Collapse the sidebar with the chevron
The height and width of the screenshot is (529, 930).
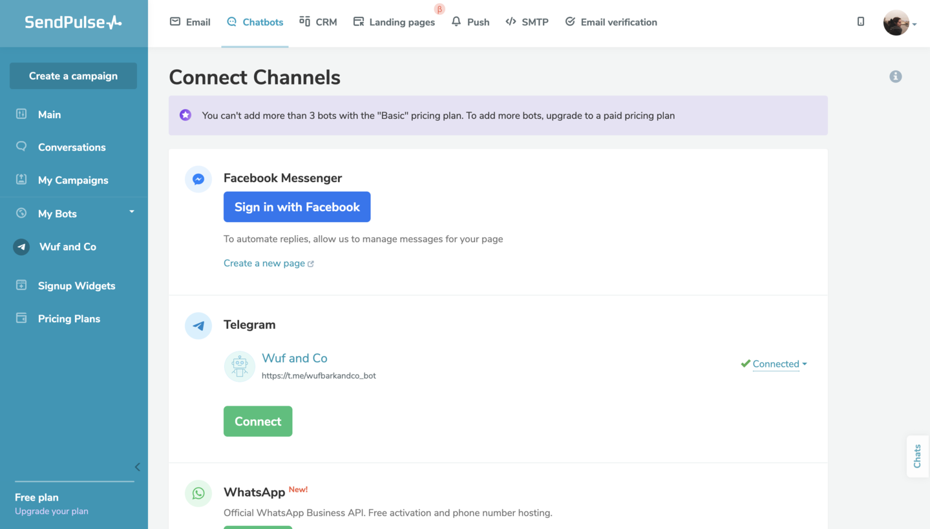(x=137, y=467)
